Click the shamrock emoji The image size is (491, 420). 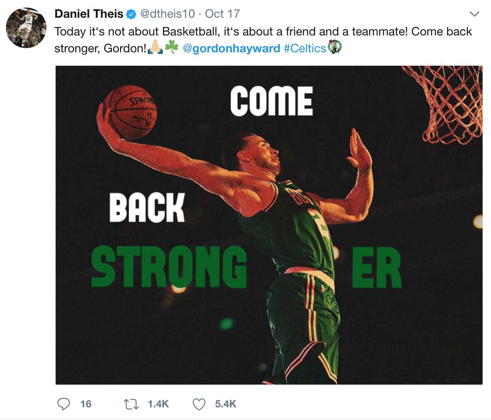(171, 48)
